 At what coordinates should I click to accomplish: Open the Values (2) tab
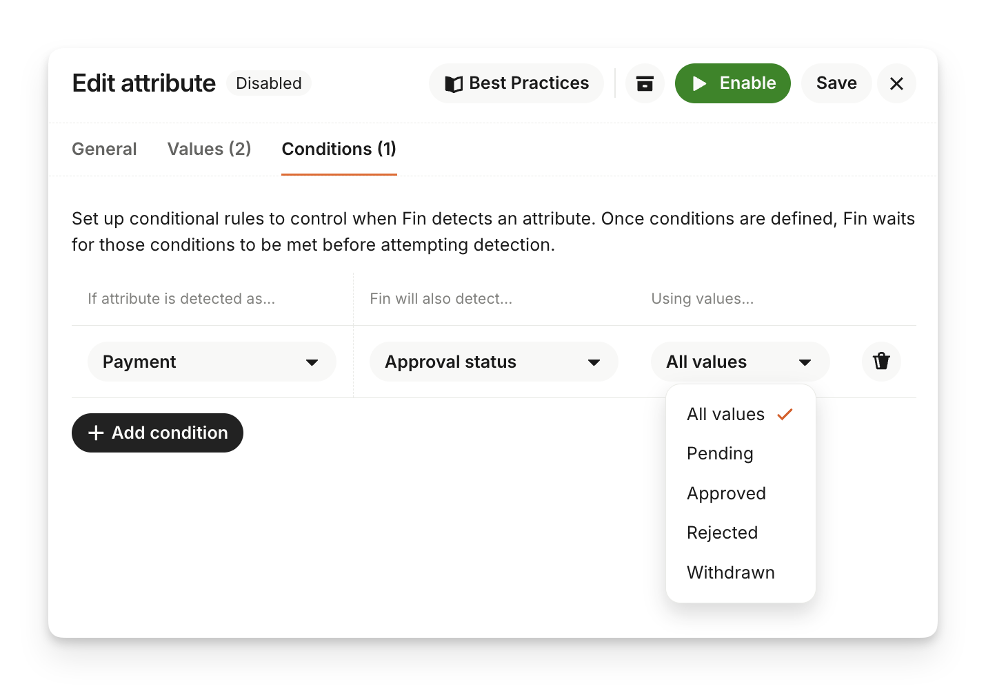(x=209, y=149)
